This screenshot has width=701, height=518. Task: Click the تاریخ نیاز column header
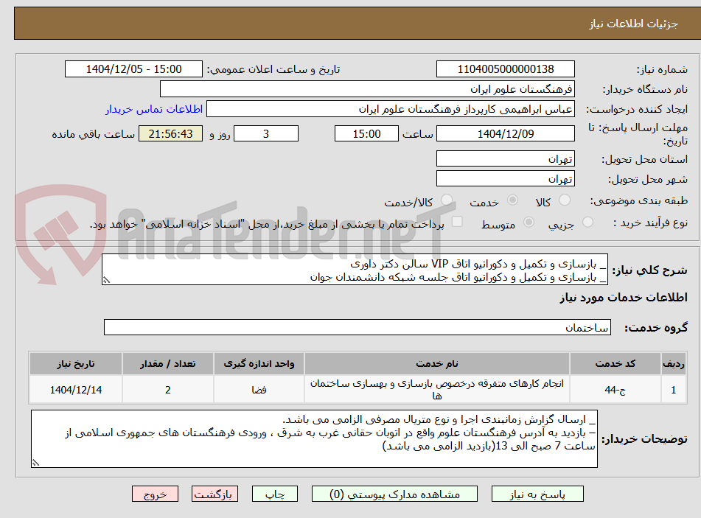pos(75,364)
